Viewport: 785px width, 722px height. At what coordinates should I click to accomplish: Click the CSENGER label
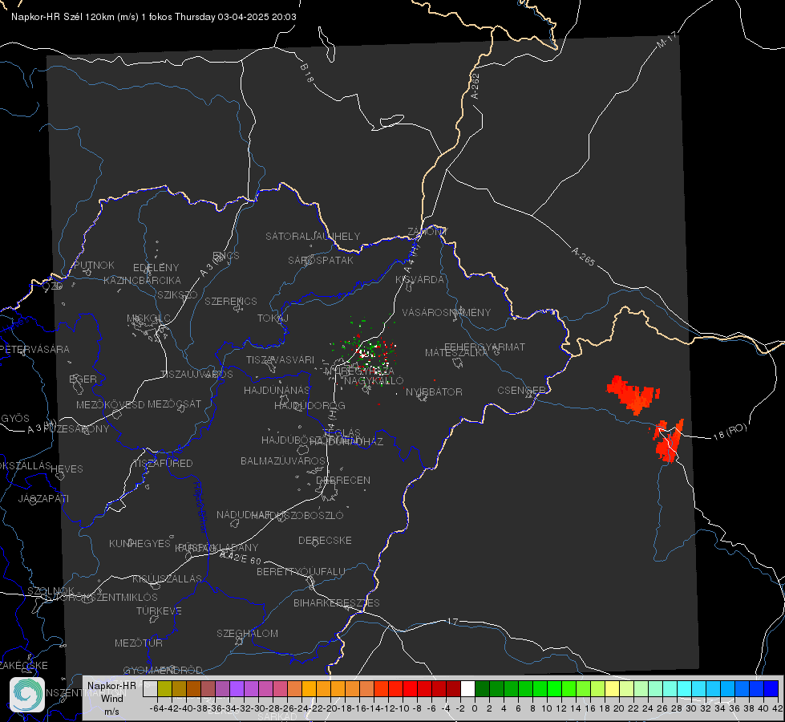(x=522, y=391)
